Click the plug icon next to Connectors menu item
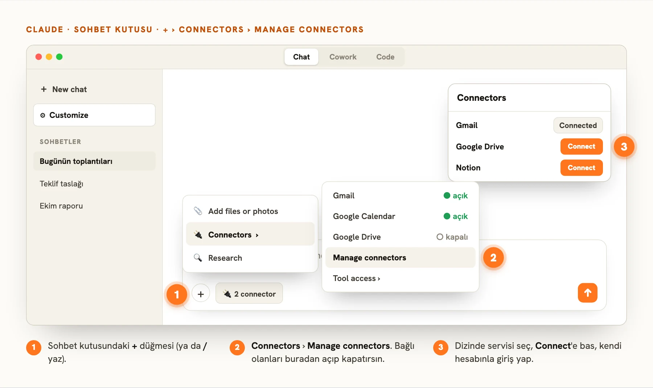This screenshot has width=653, height=388. (x=198, y=235)
